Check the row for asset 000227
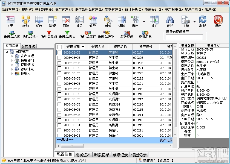230x164 pixels. tap(60, 52)
